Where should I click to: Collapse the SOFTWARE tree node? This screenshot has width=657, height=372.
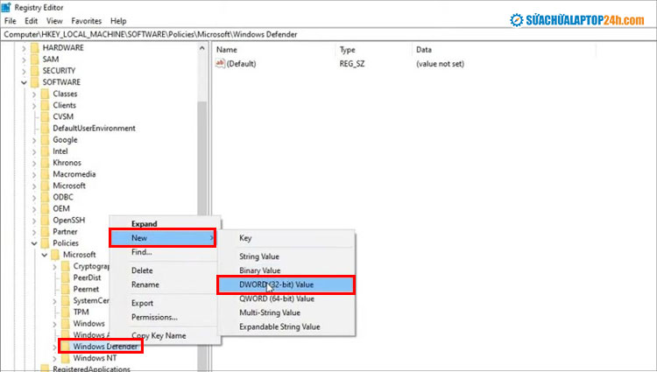coord(24,83)
